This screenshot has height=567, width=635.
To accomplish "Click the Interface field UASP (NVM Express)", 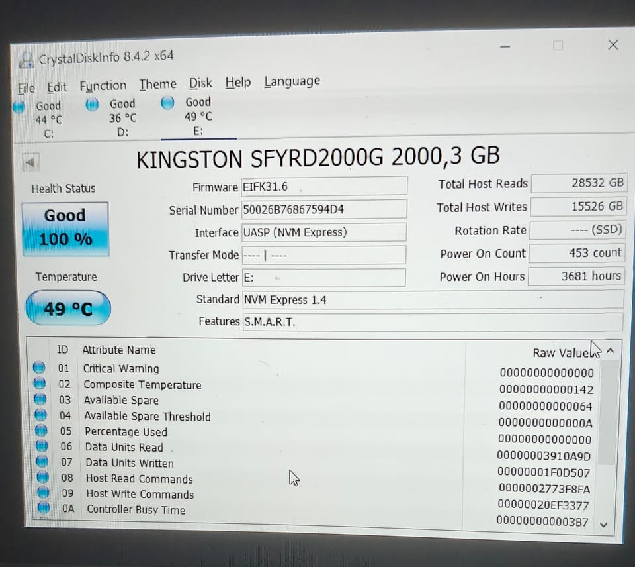I will point(324,232).
